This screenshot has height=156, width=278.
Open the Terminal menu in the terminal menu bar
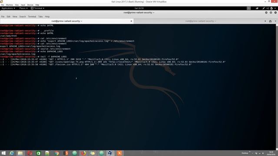click(x=32, y=16)
